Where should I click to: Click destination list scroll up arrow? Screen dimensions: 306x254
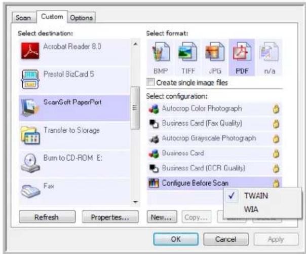coord(135,44)
